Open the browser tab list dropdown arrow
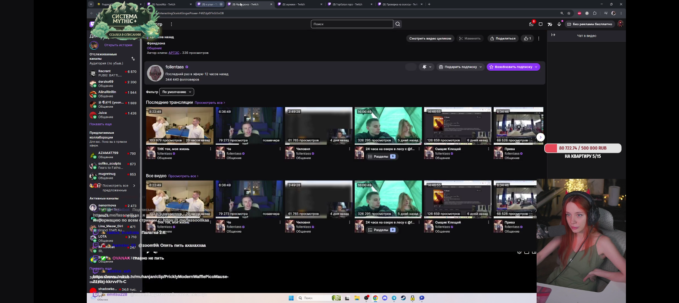This screenshot has width=679, height=303. pyautogui.click(x=91, y=4)
